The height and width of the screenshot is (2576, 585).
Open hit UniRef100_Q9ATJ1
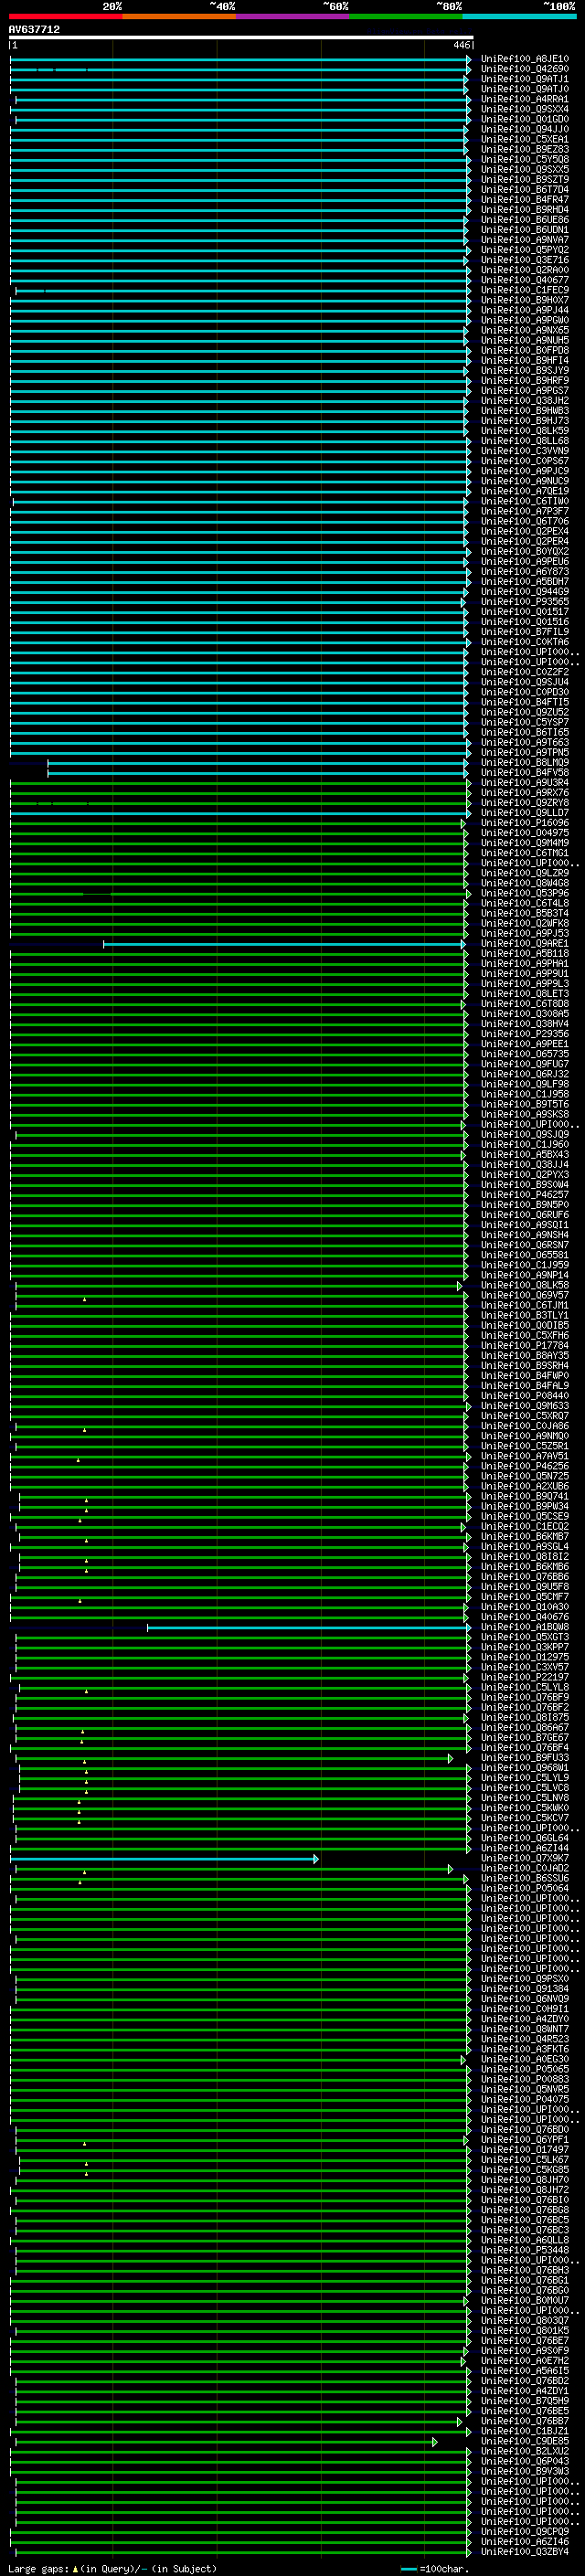524,79
